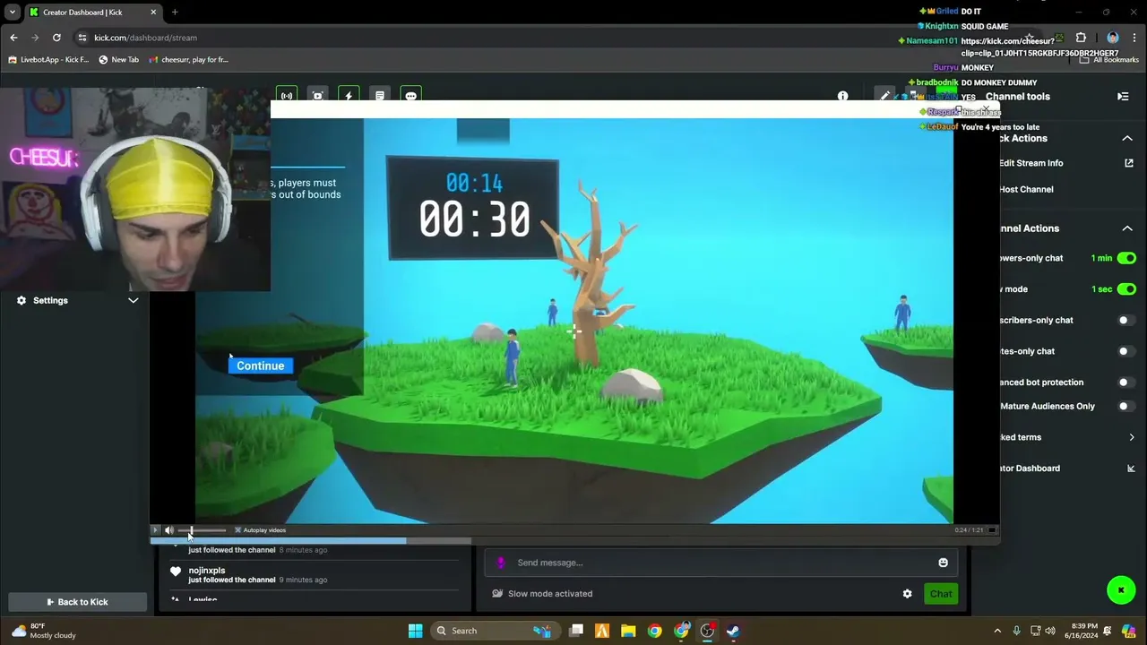Play the clip with the play button

coord(155,530)
